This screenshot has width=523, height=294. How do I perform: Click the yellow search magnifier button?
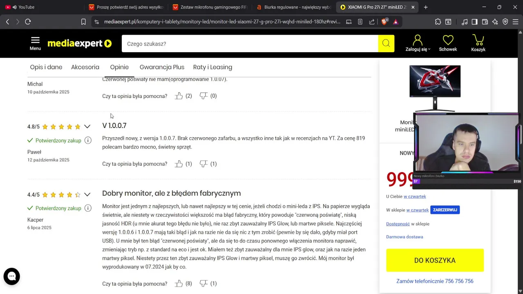coord(386,43)
